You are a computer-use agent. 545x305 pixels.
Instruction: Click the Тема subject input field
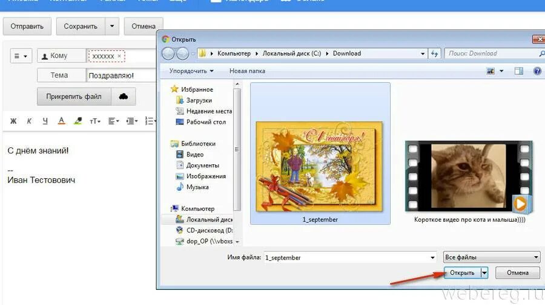(x=121, y=75)
